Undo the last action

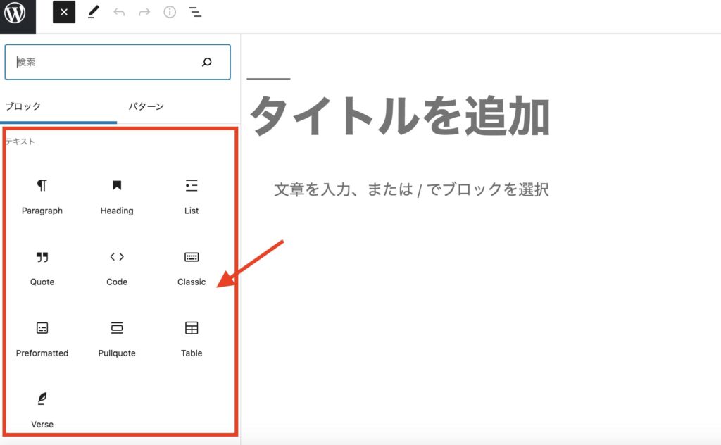click(119, 13)
